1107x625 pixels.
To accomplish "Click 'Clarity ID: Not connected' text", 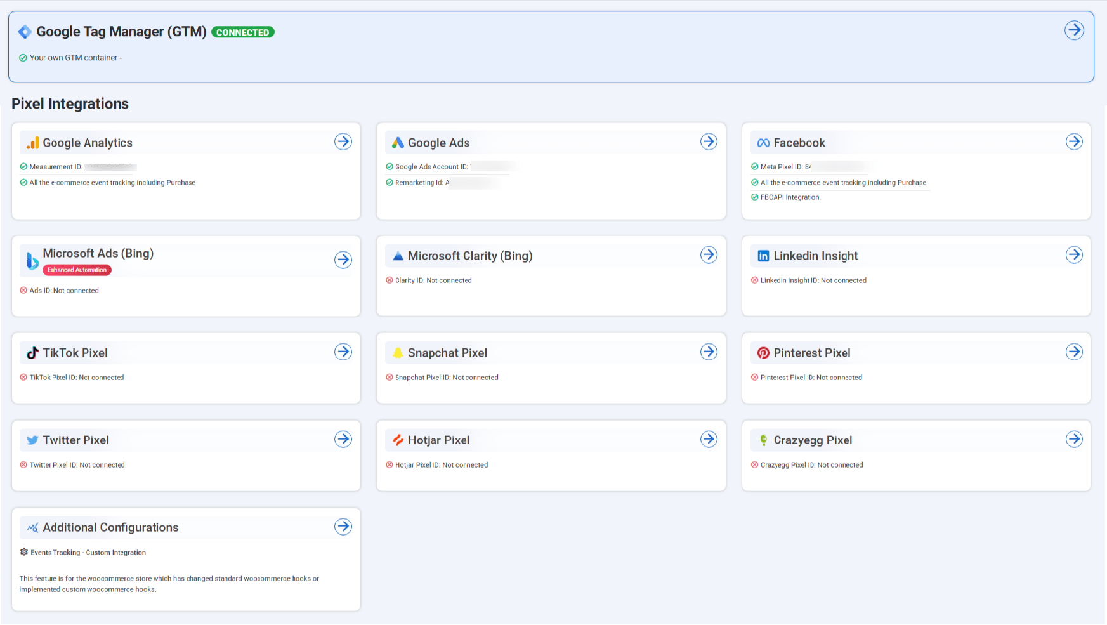I will [433, 280].
